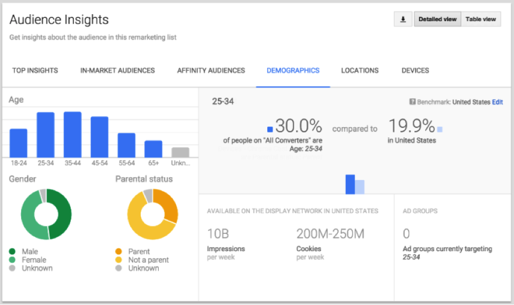Go to the Top Insights tab
The height and width of the screenshot is (305, 514).
(x=35, y=70)
